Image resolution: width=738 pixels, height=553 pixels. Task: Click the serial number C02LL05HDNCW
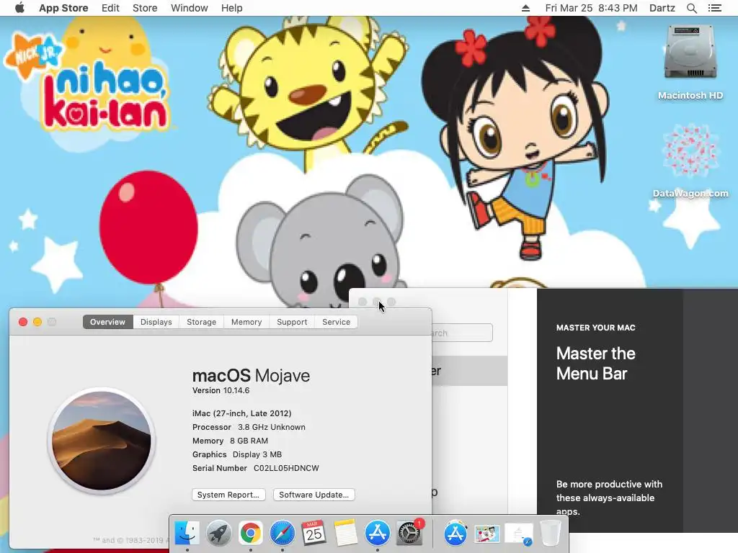286,468
